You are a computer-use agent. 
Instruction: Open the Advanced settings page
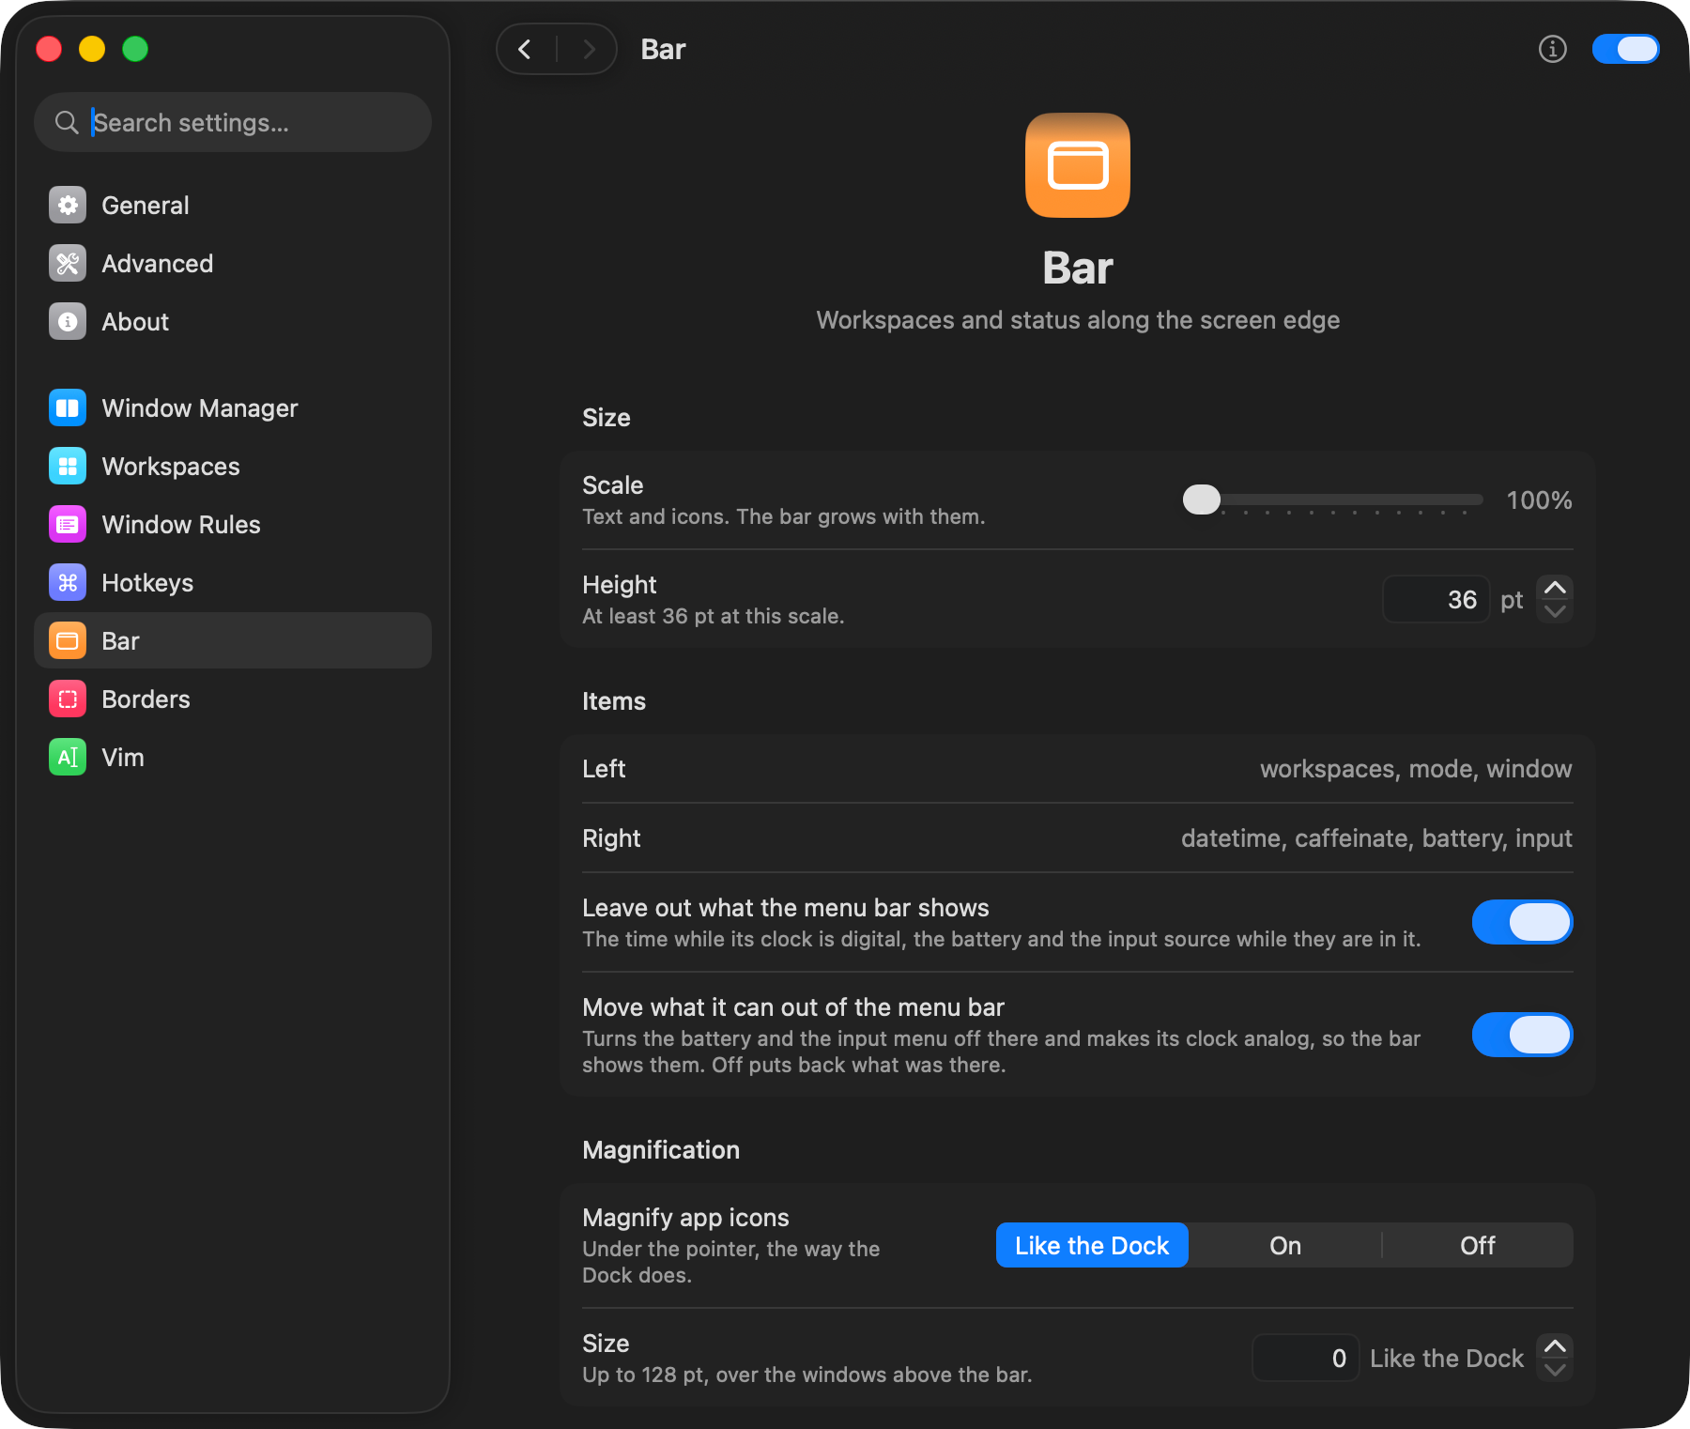pyautogui.click(x=233, y=263)
